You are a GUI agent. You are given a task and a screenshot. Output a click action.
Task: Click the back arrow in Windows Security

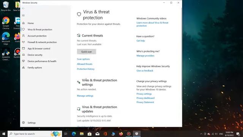coord(23,8)
